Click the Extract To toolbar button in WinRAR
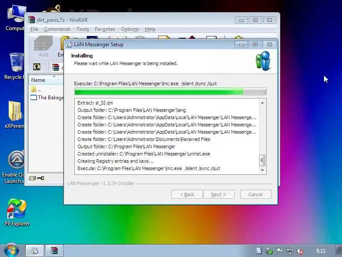The height and width of the screenshot is (257, 342). [61, 46]
